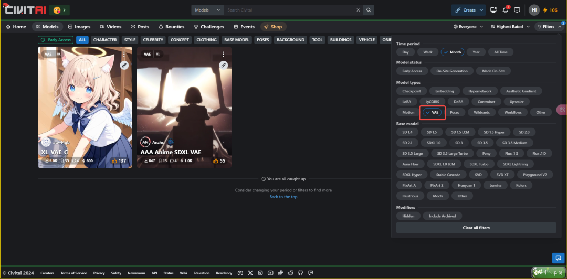This screenshot has height=279, width=567.
Task: Click the search magnifier icon
Action: tap(369, 10)
